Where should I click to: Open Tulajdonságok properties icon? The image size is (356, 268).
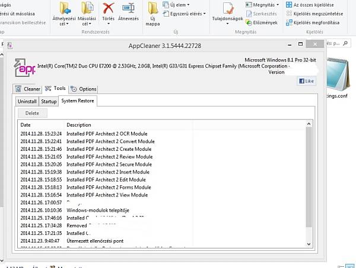tap(228, 8)
